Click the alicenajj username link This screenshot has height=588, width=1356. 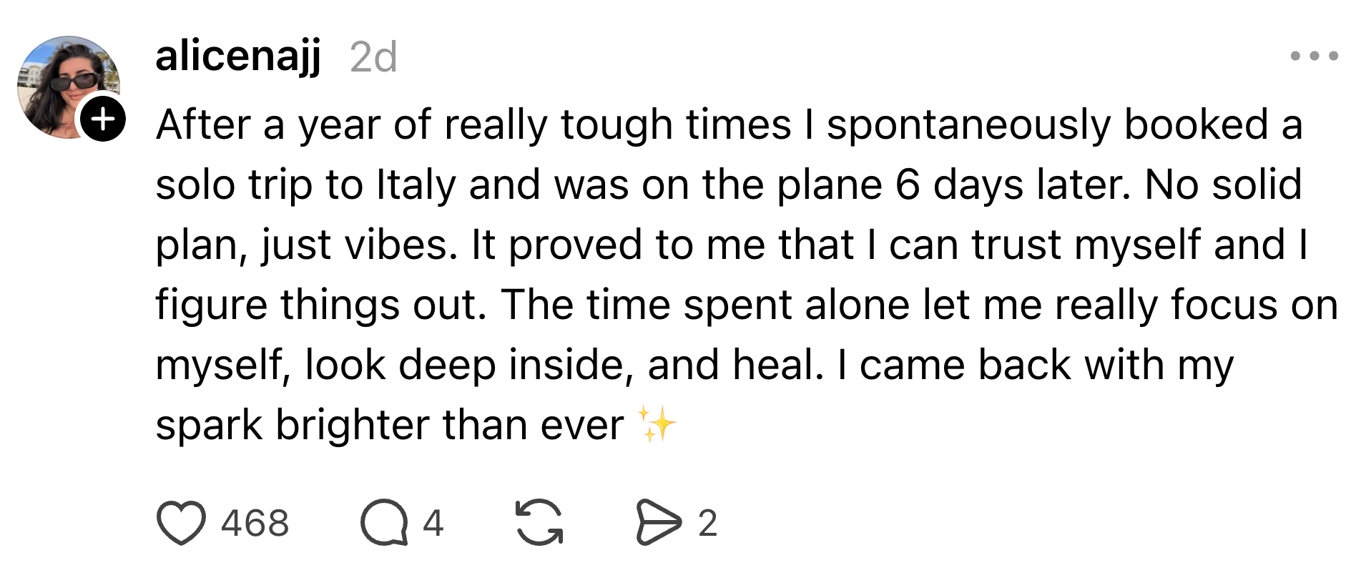click(x=238, y=56)
